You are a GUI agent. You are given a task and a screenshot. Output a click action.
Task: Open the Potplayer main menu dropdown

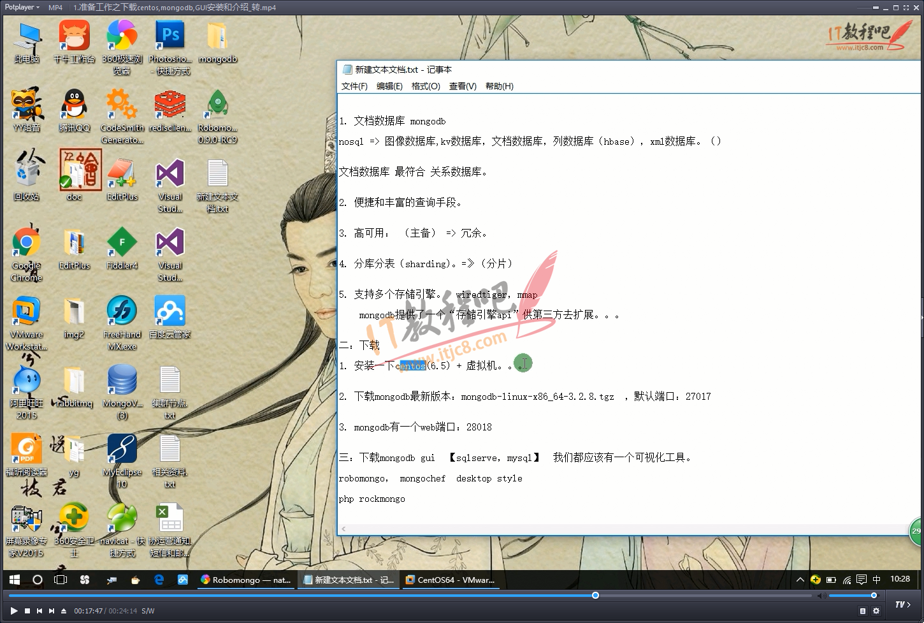pyautogui.click(x=22, y=8)
